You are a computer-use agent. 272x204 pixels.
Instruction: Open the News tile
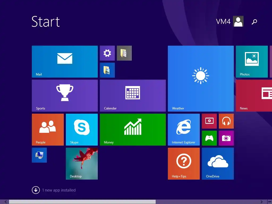point(254,96)
